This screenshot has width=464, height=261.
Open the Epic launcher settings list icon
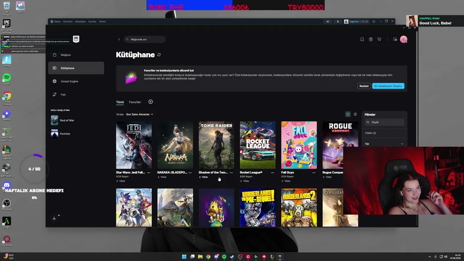coord(395,39)
